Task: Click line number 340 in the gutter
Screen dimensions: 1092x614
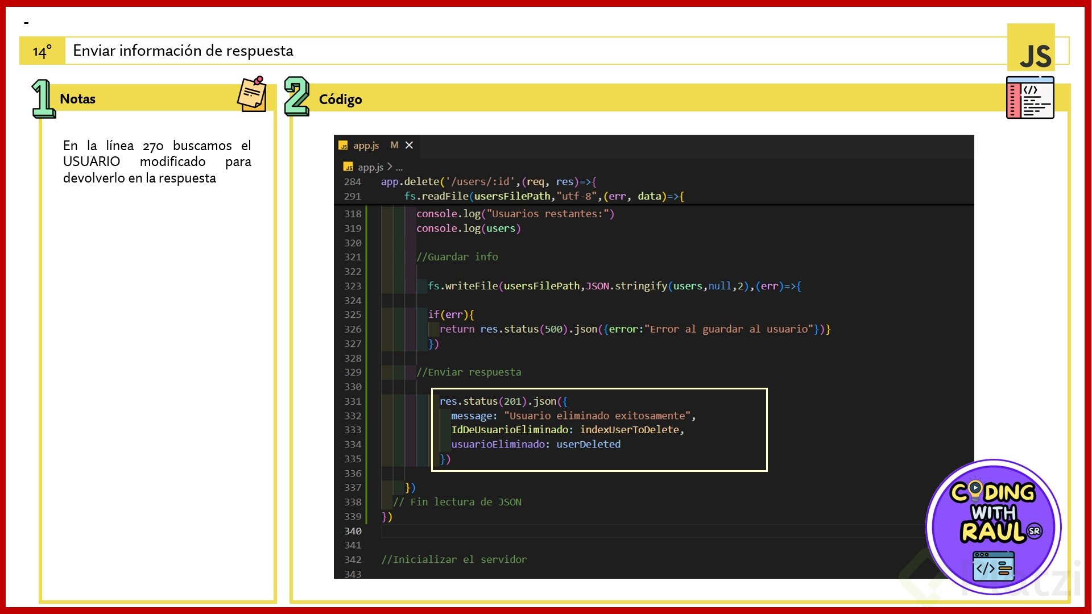Action: point(353,531)
